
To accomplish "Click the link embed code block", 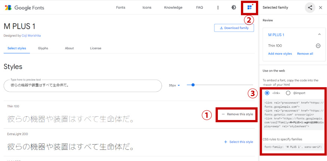I will [x=294, y=114].
